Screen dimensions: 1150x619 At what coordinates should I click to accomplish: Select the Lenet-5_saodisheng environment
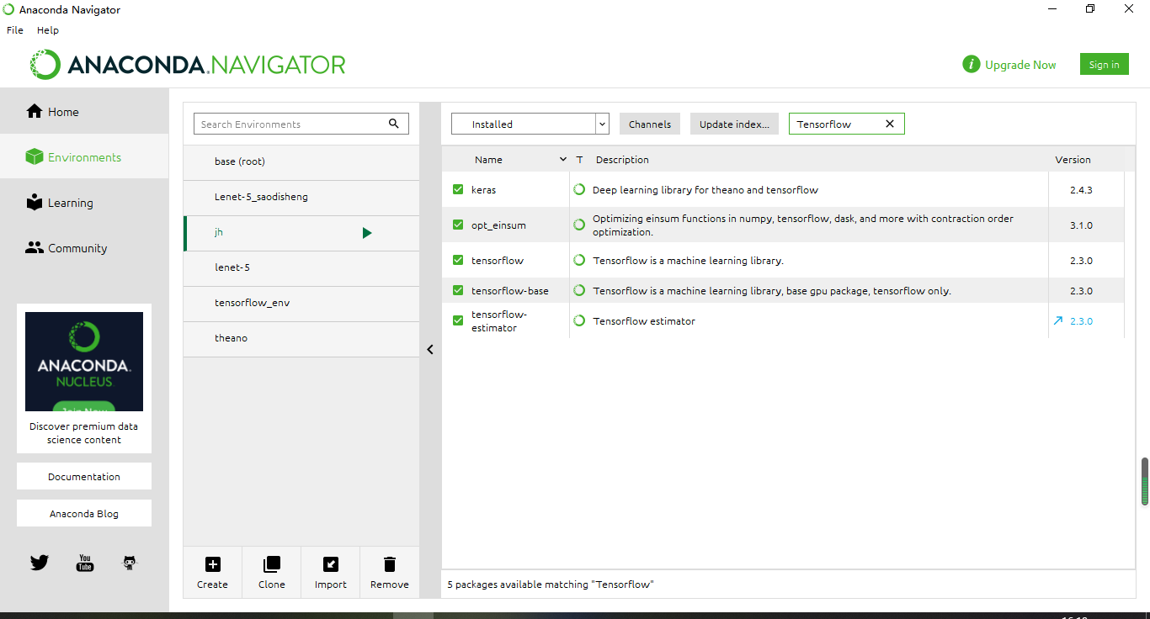(x=301, y=197)
